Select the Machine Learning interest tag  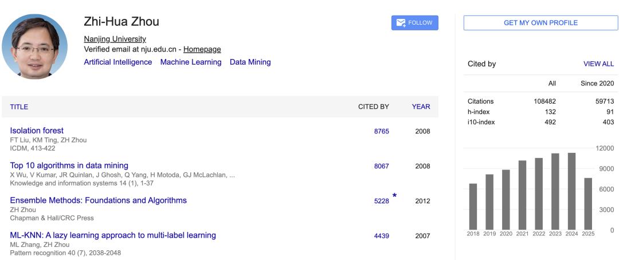(191, 62)
